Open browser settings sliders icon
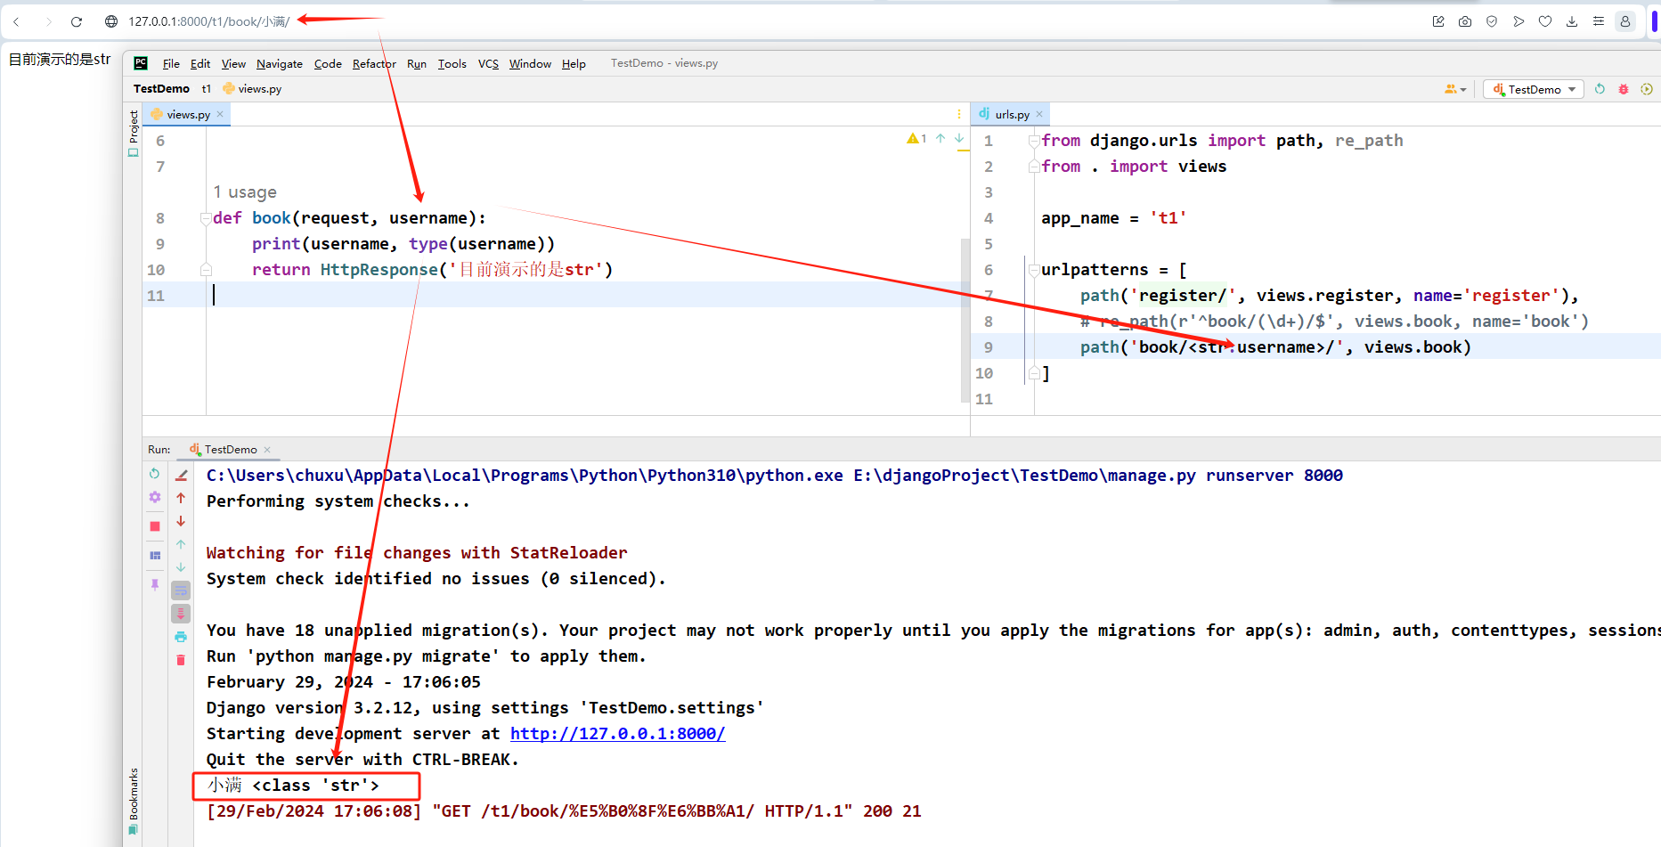 tap(1599, 21)
